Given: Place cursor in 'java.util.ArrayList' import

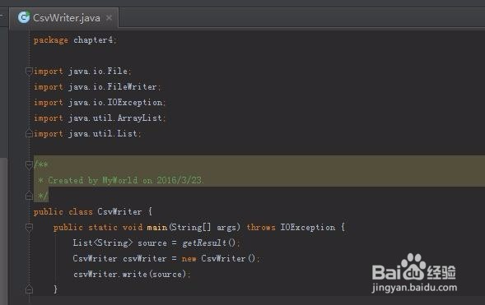Looking at the screenshot, I should pyautogui.click(x=115, y=118).
